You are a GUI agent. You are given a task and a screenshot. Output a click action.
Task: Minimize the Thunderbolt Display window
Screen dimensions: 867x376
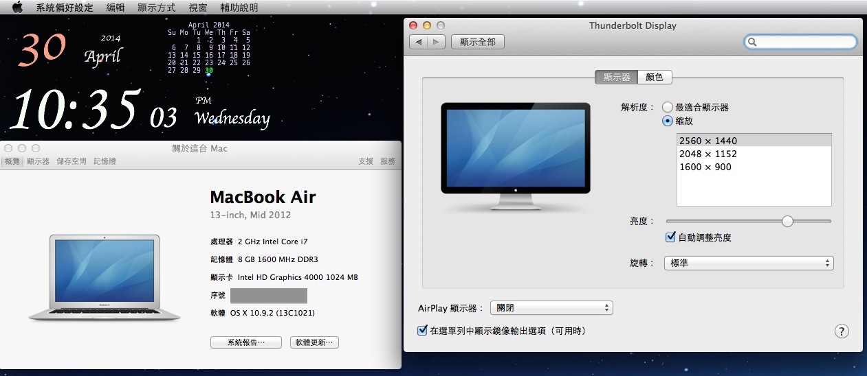(x=426, y=25)
